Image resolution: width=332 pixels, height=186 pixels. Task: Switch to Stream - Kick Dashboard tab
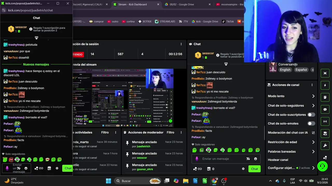click(136, 4)
